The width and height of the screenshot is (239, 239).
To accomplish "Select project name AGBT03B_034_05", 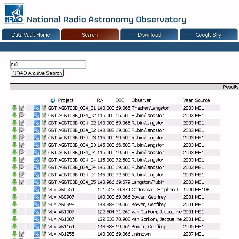I will [x=77, y=182].
